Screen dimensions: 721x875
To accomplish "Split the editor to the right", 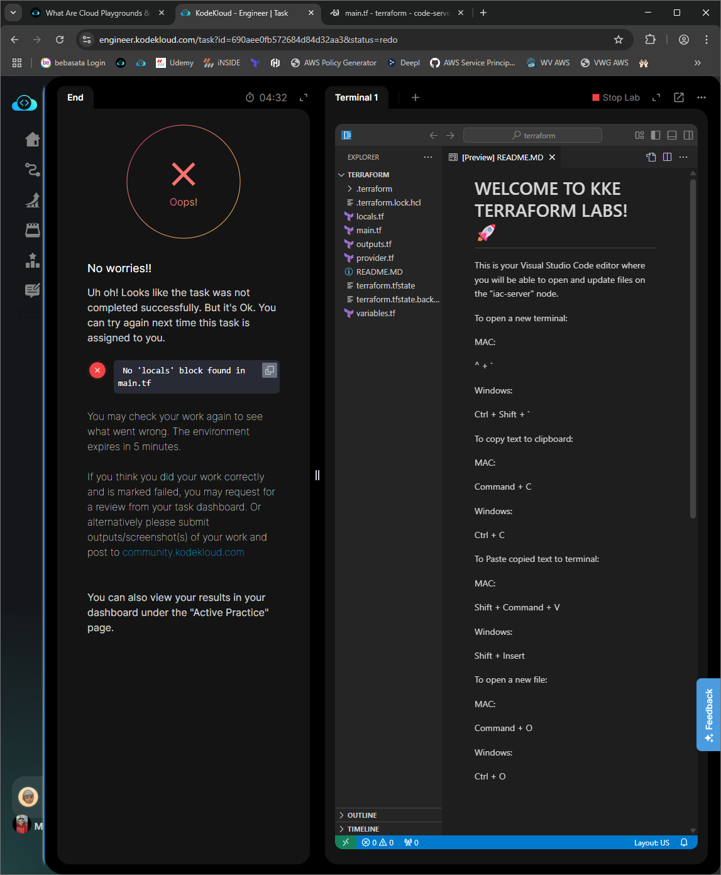I will pyautogui.click(x=668, y=157).
